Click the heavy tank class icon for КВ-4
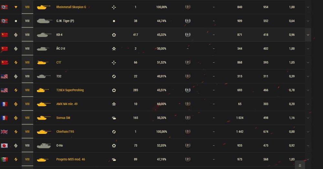The width and height of the screenshot is (323, 169). tap(114, 35)
